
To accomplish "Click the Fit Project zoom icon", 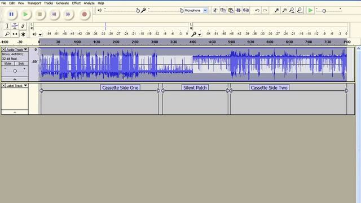I will click(300, 10).
